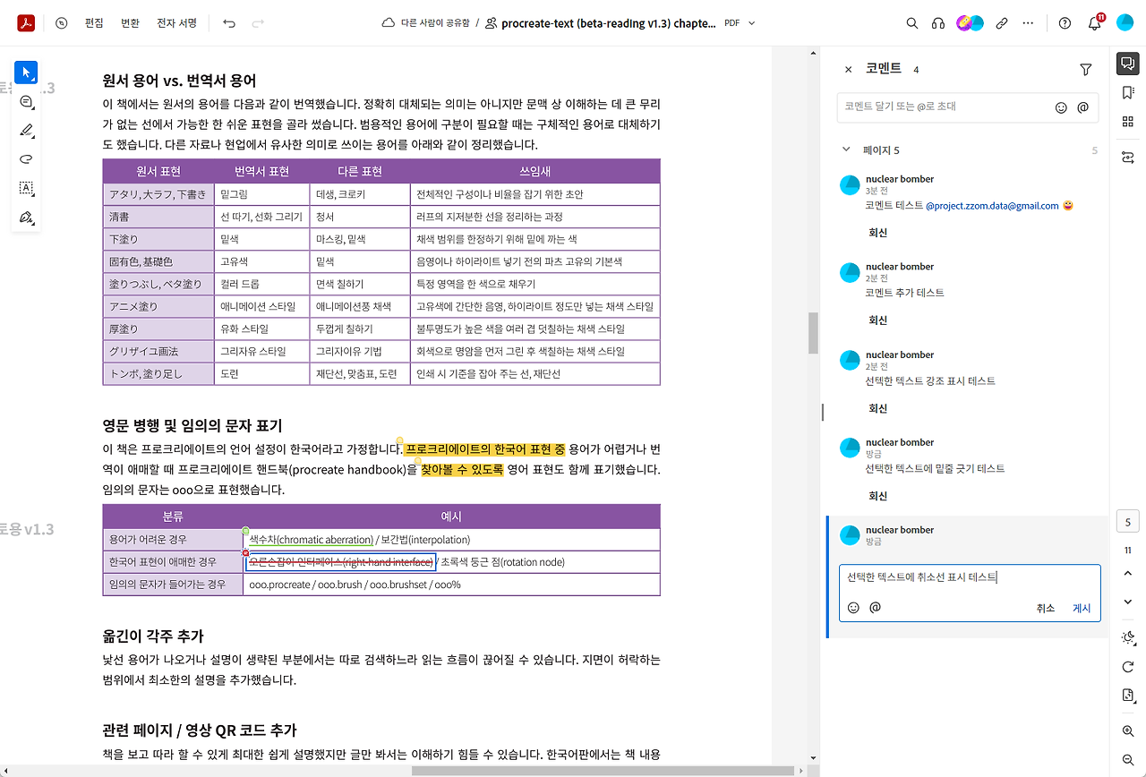Rotate the page clockwise
The height and width of the screenshot is (777, 1146).
1127,667
